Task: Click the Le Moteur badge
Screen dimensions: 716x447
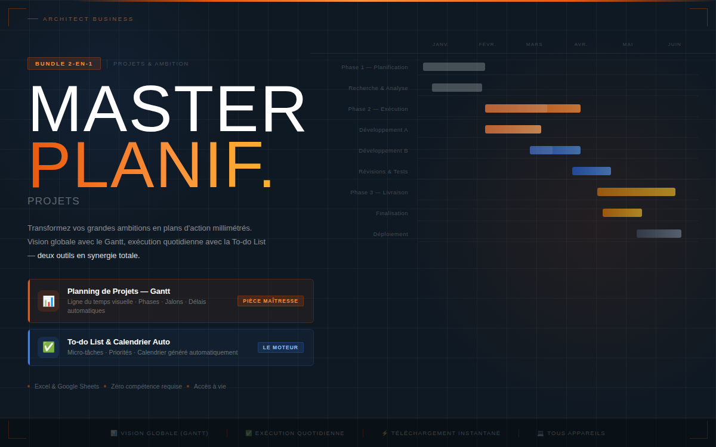Action: (x=280, y=347)
